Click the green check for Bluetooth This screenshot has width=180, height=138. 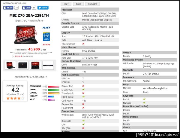(83, 121)
